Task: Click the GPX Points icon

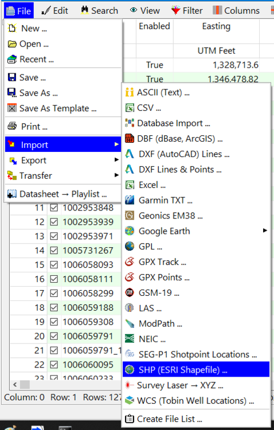Action: tap(130, 277)
